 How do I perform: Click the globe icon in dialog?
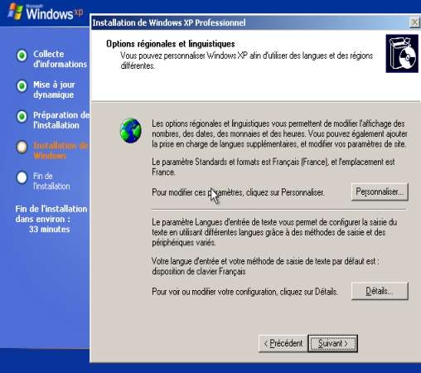coord(130,131)
